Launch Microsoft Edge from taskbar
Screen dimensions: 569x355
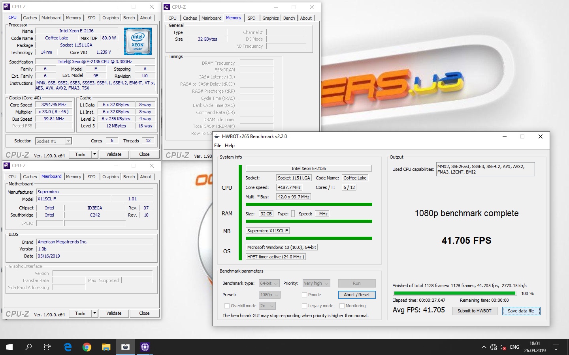(68, 347)
